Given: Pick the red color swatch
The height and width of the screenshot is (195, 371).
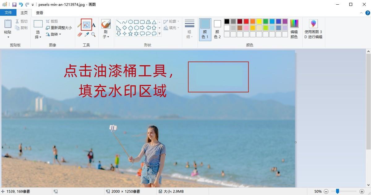Looking at the screenshot, I should click(246, 21).
